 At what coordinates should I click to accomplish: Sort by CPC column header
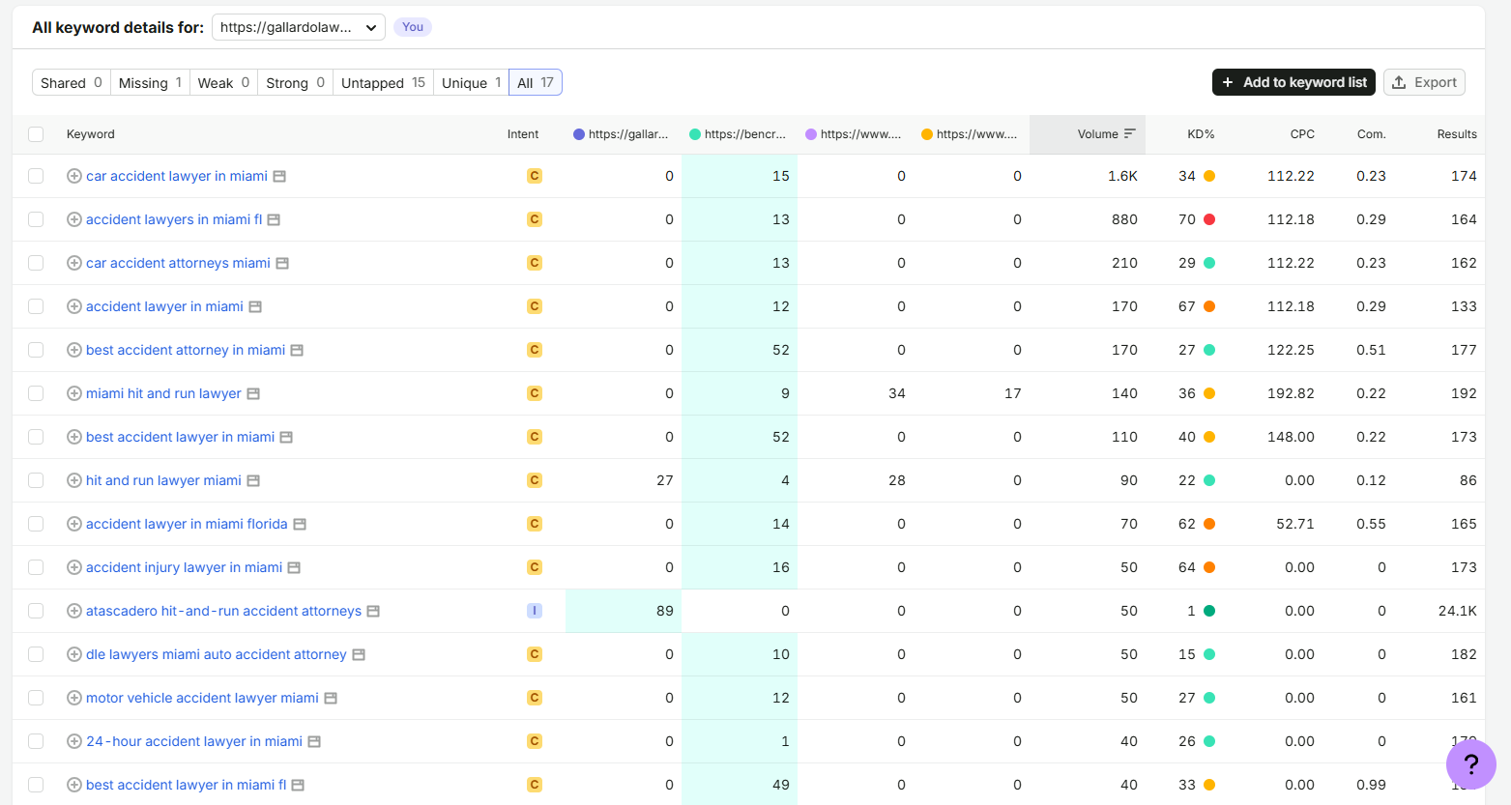click(x=1302, y=134)
